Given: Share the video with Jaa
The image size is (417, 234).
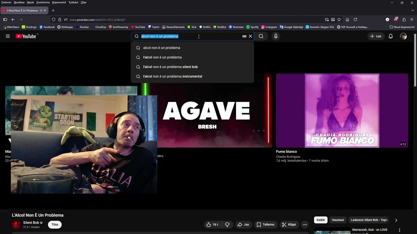Looking at the screenshot, I should 243,225.
